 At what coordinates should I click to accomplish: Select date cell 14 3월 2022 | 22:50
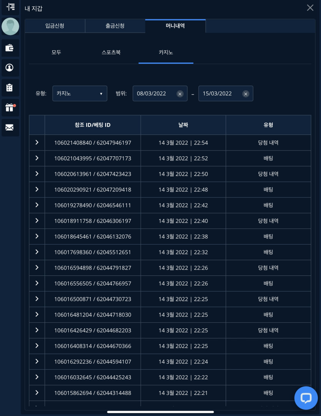(x=183, y=174)
